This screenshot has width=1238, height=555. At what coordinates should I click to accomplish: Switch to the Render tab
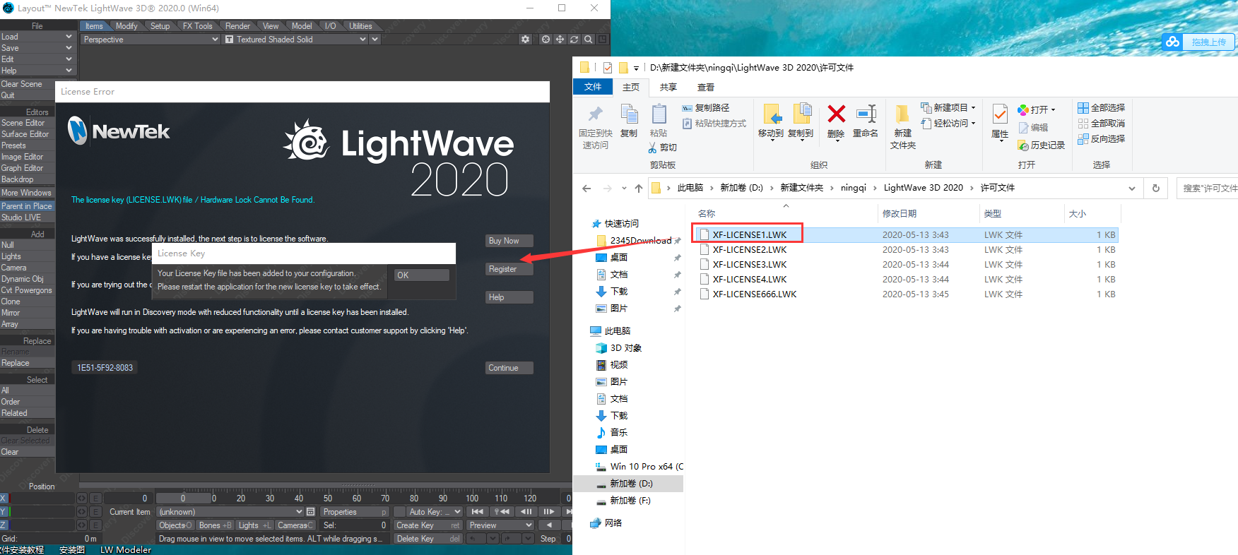click(x=237, y=26)
